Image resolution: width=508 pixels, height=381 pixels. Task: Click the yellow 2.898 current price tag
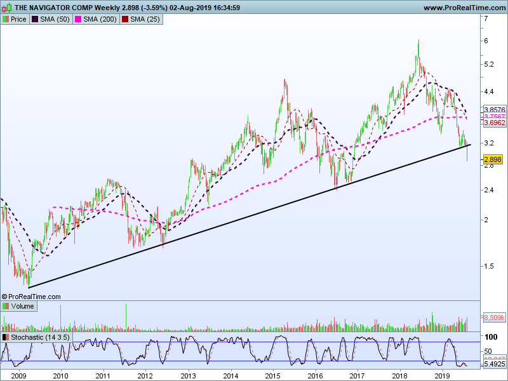(493, 159)
